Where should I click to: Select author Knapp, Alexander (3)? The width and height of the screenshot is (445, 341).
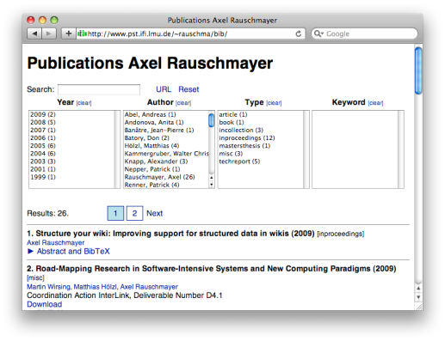click(156, 161)
